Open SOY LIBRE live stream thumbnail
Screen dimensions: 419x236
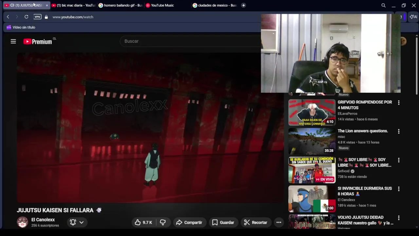coord(312,170)
